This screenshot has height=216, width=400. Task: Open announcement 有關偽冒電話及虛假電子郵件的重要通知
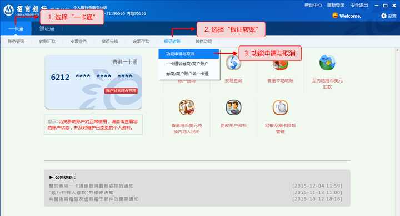point(94,199)
